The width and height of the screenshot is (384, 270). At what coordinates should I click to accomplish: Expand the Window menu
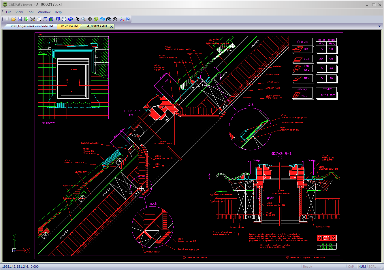44,12
